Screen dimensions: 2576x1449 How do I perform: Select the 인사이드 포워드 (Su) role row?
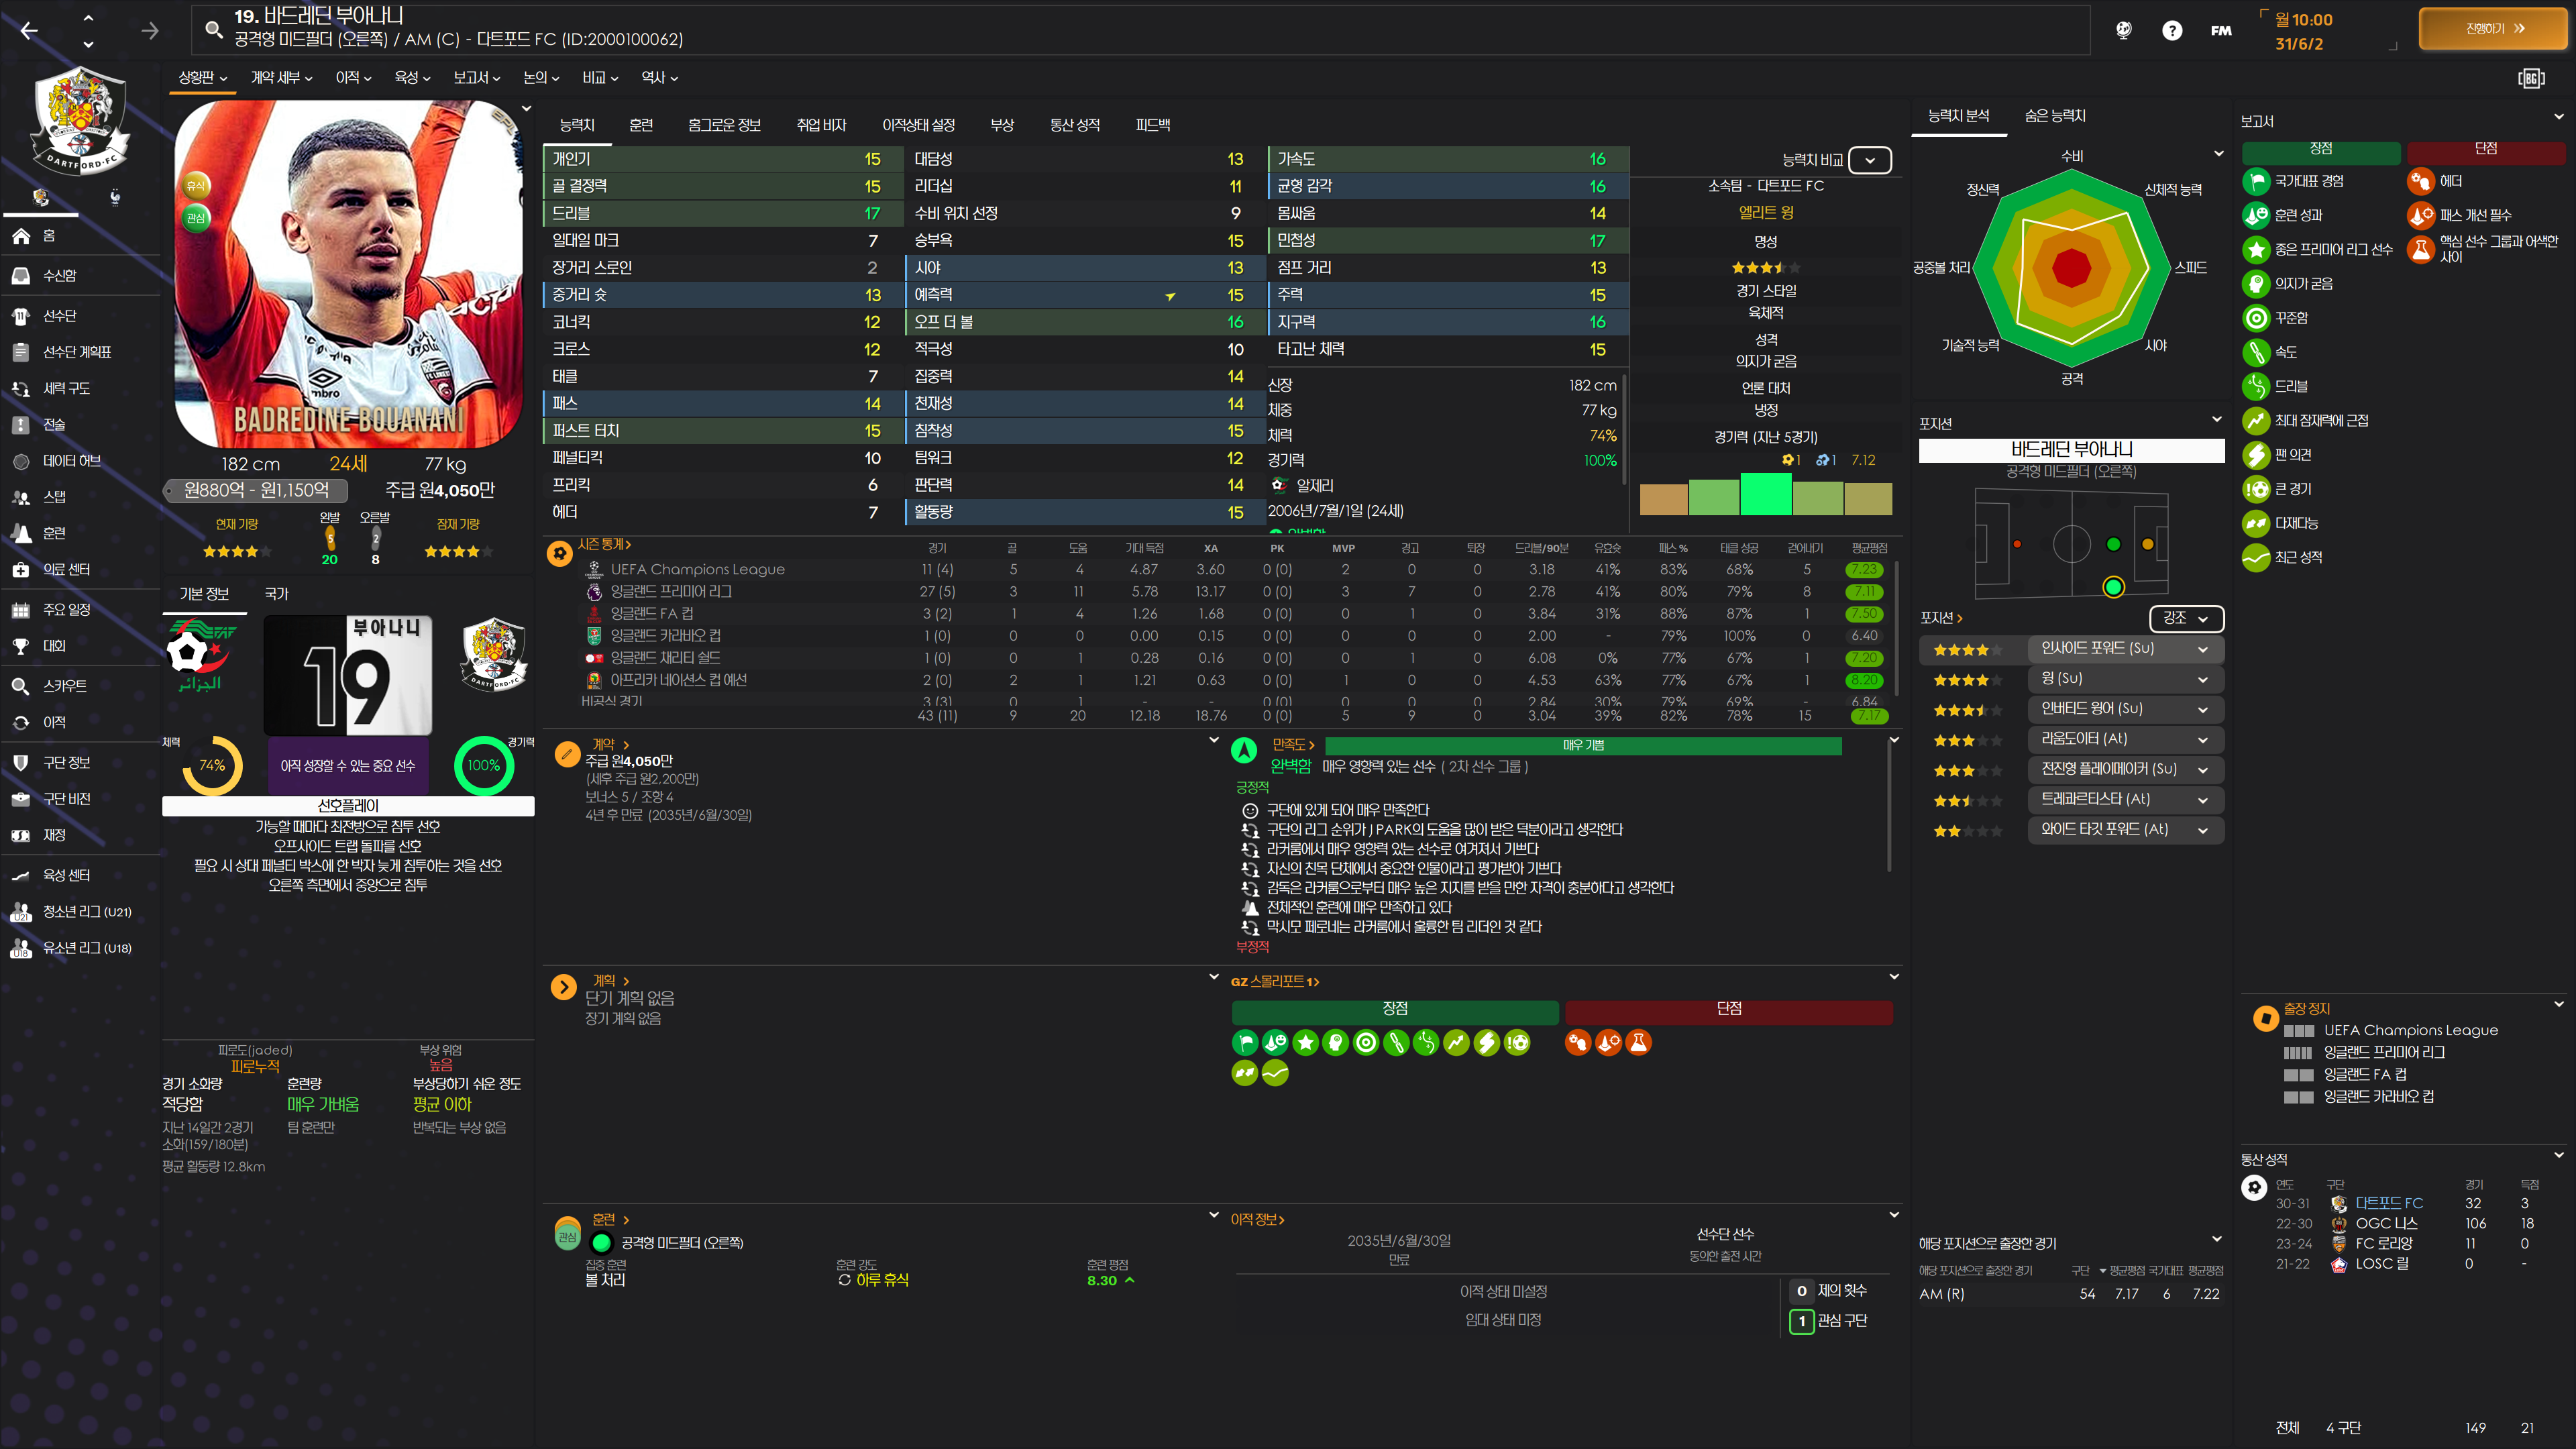[x=2071, y=649]
